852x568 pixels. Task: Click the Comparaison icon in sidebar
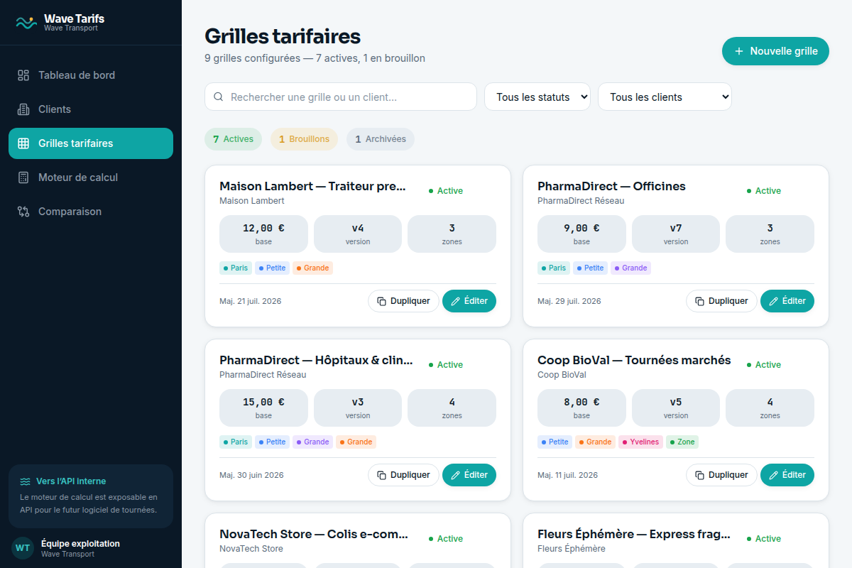(x=23, y=212)
